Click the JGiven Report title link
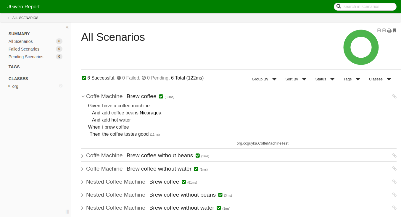This screenshot has height=217, width=401. pos(23,7)
